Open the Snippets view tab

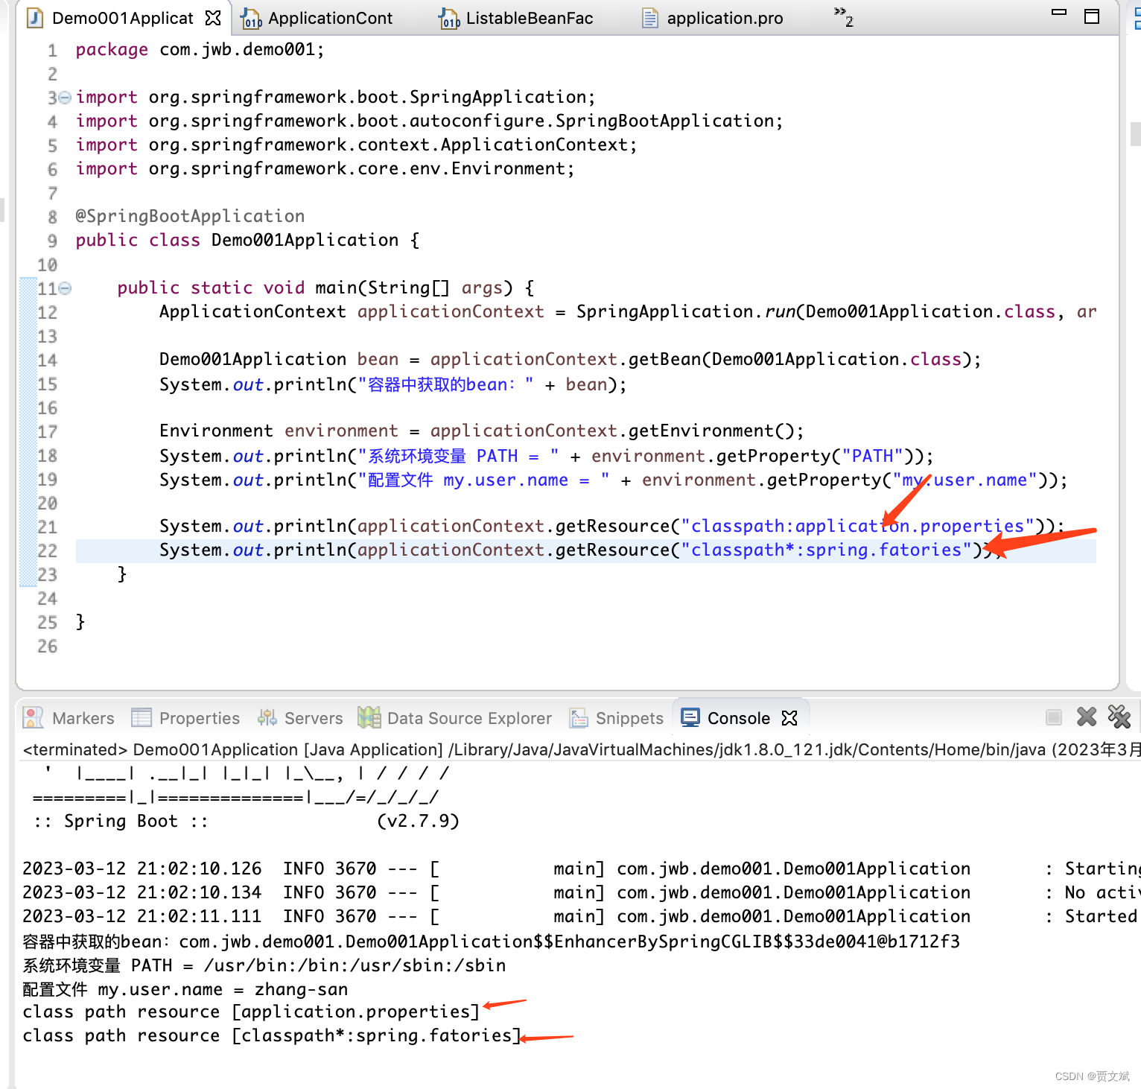617,718
